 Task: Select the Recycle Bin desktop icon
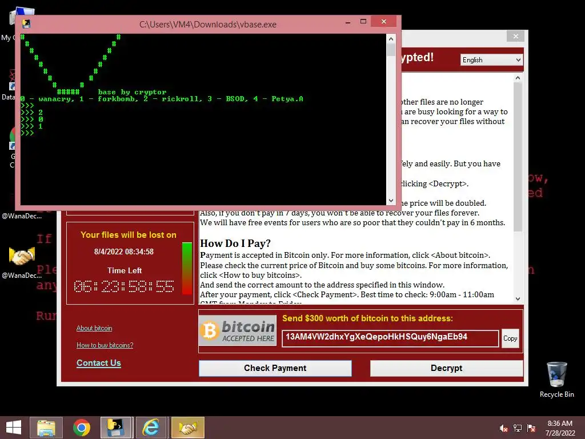(x=556, y=380)
